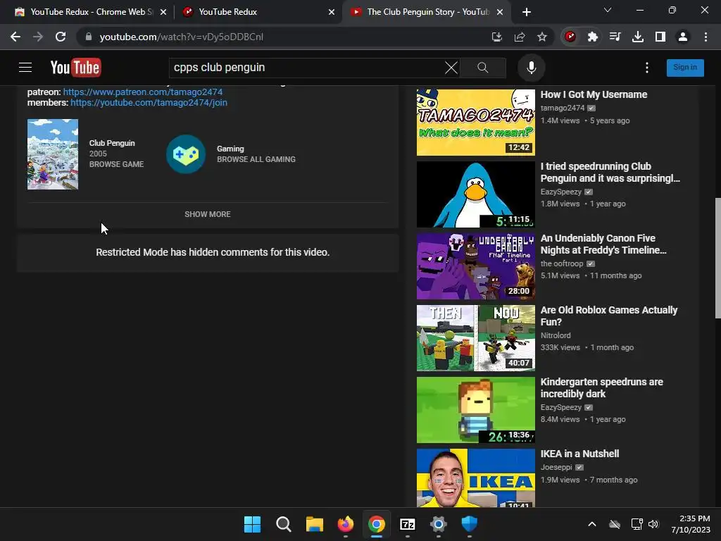The height and width of the screenshot is (541, 721).
Task: Share this page from the address bar
Action: pos(519,37)
